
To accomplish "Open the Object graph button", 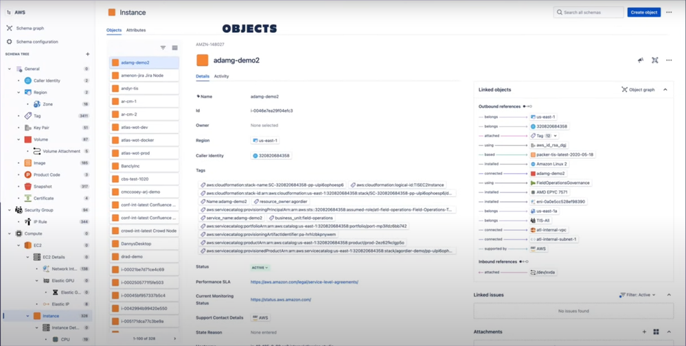I will (639, 90).
